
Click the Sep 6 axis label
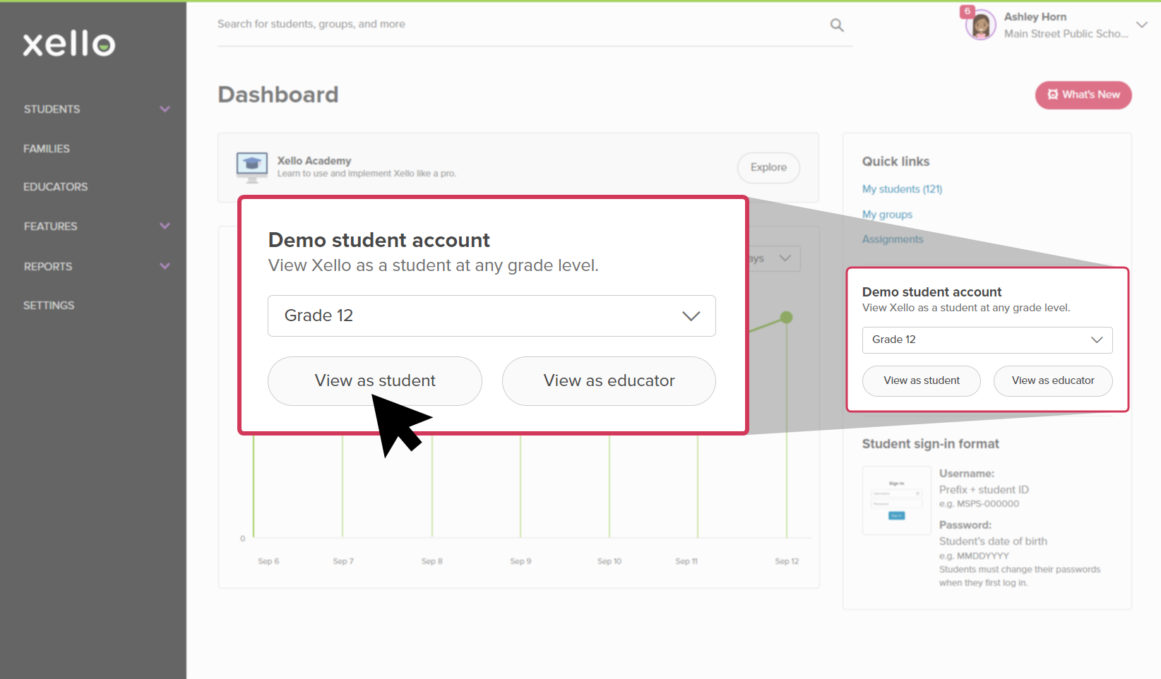click(268, 562)
